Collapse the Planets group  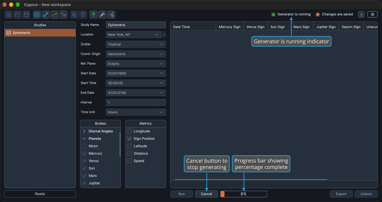click(84, 139)
